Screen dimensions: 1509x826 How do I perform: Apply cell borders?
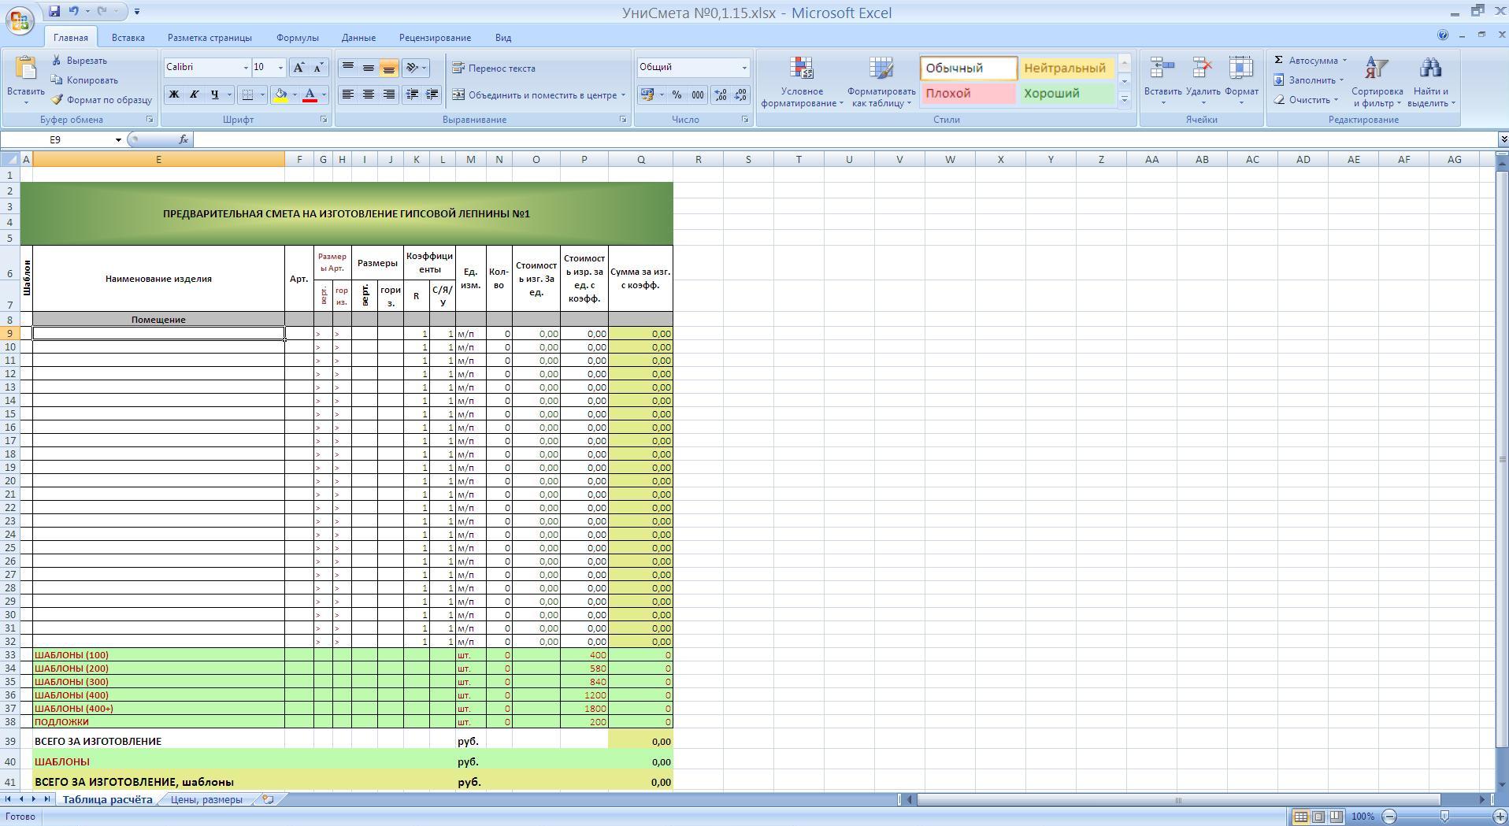coord(248,95)
